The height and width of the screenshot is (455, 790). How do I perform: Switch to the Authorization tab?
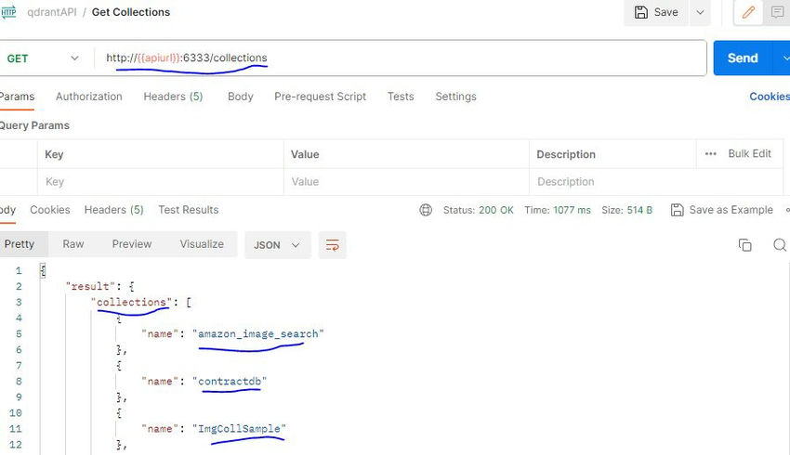89,97
